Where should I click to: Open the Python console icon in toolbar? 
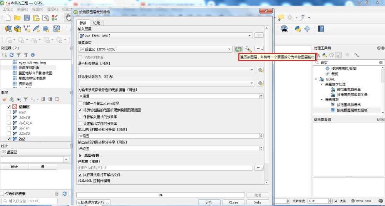[x=298, y=28]
